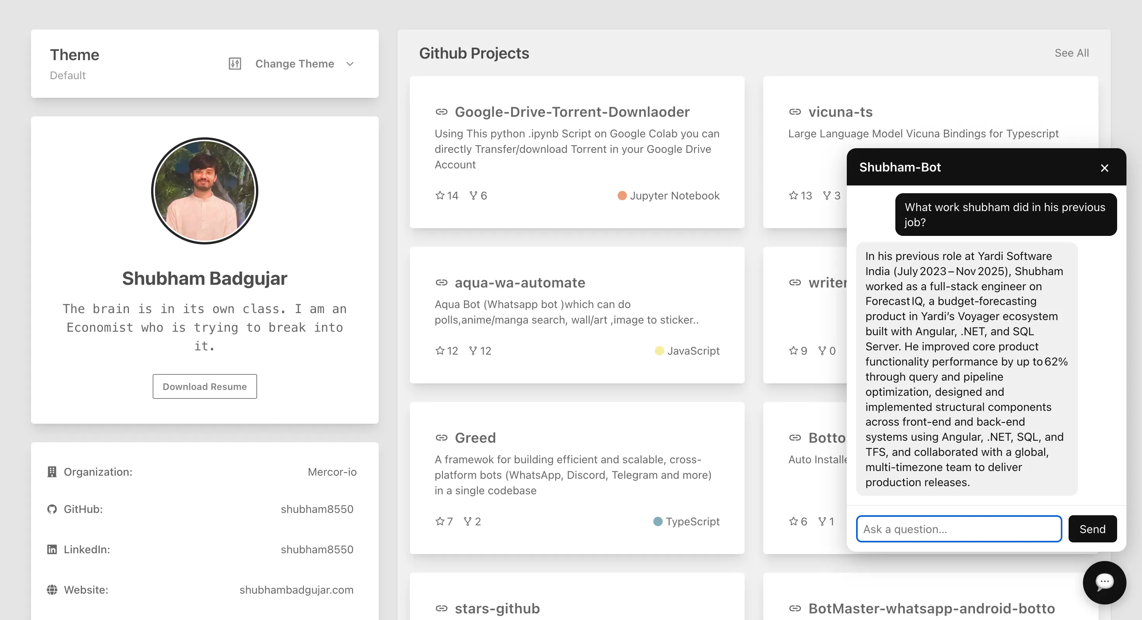Click star icon on Greed card
1142x620 pixels.
[439, 521]
